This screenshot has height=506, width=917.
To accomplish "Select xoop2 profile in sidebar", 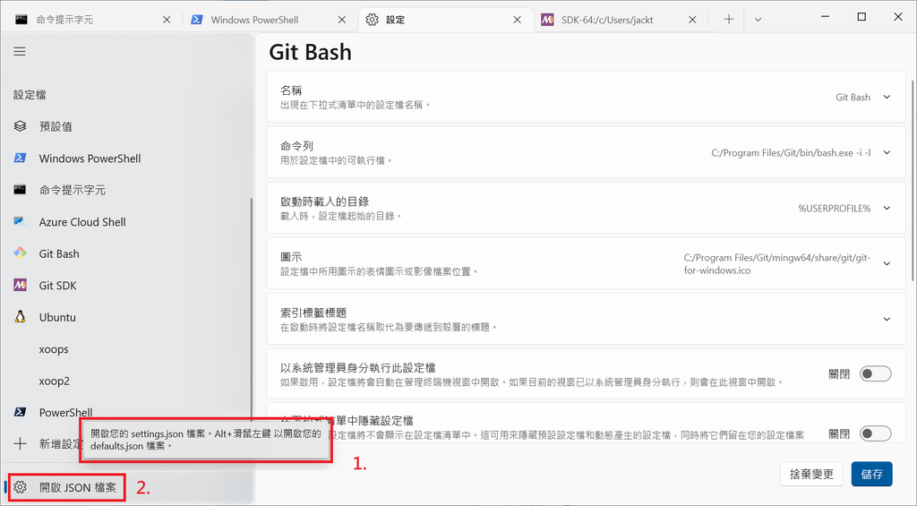I will tap(126, 381).
